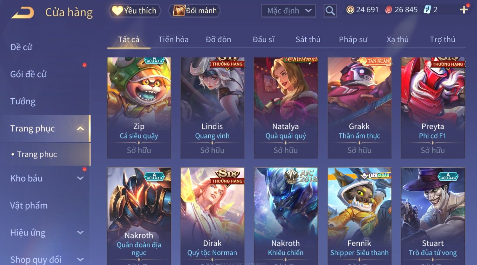Screen dimensions: 477x265
Task: Click the Yêu thích heart icon
Action: tap(117, 11)
